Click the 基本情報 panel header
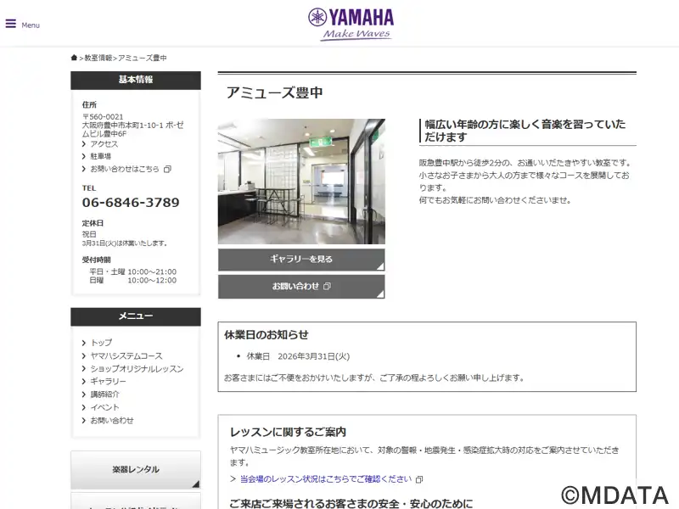Image resolution: width=679 pixels, height=509 pixels. click(x=136, y=80)
